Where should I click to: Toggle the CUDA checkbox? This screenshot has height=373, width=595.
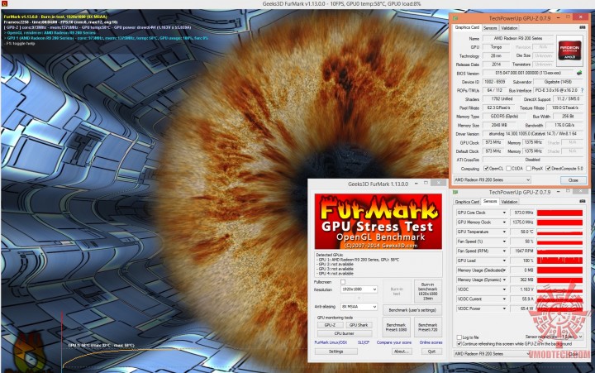click(x=508, y=168)
